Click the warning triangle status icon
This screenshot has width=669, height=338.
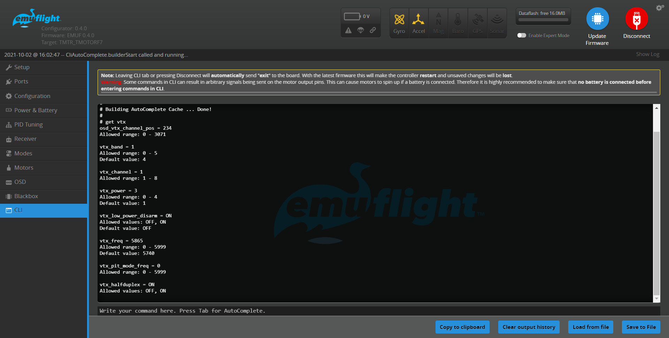348,30
